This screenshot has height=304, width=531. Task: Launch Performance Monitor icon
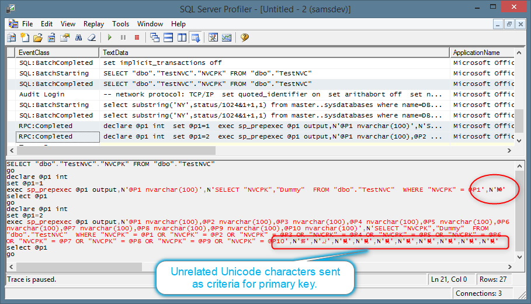point(227,37)
